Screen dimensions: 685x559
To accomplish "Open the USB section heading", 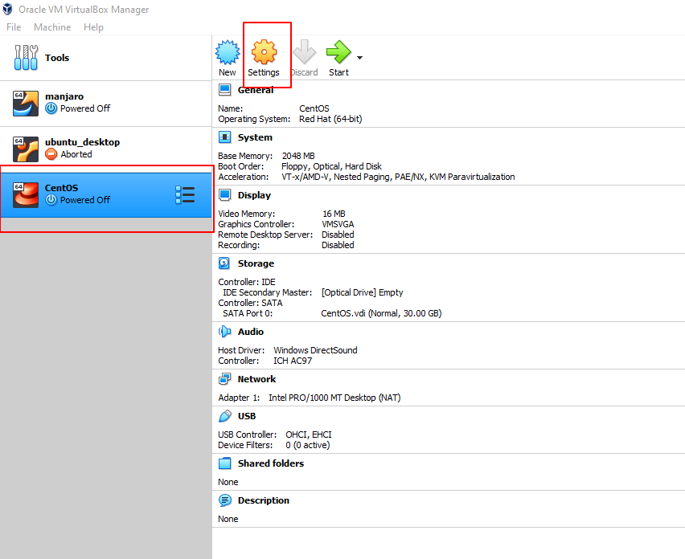I will [247, 416].
